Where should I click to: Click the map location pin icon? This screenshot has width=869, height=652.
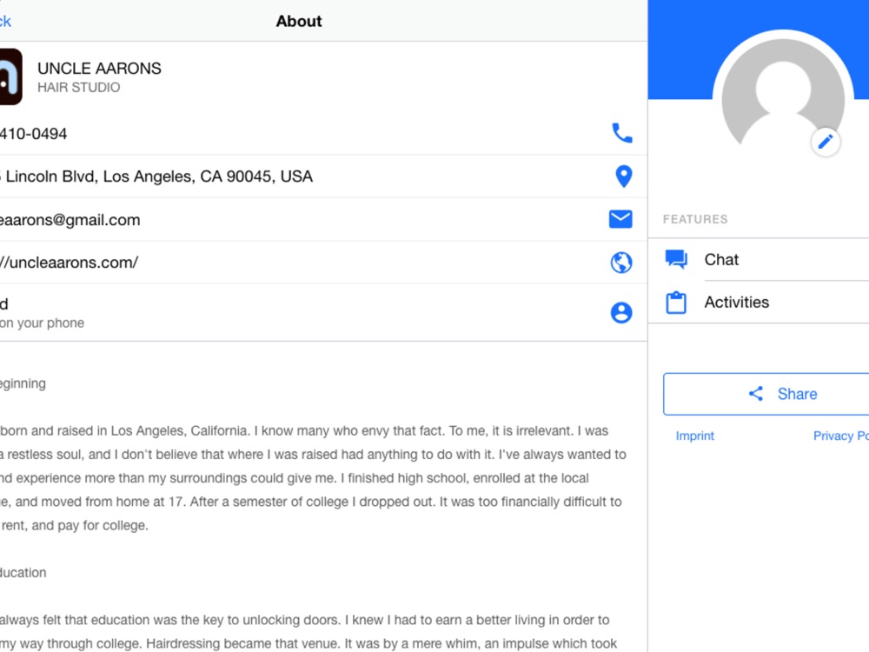[x=622, y=176]
